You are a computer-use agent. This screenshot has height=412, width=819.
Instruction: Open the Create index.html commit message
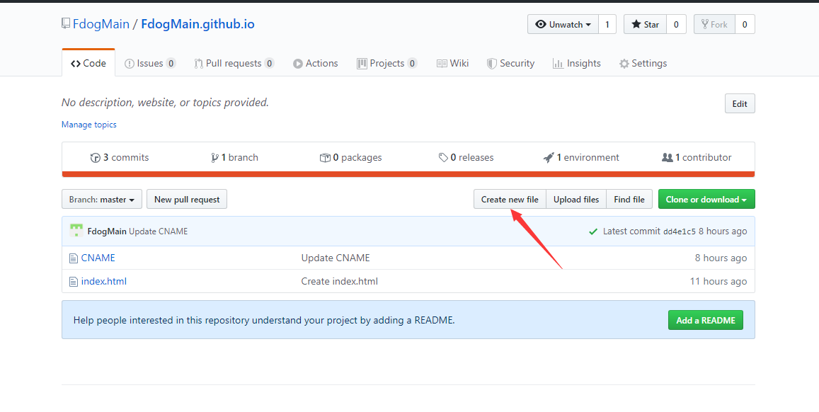340,281
